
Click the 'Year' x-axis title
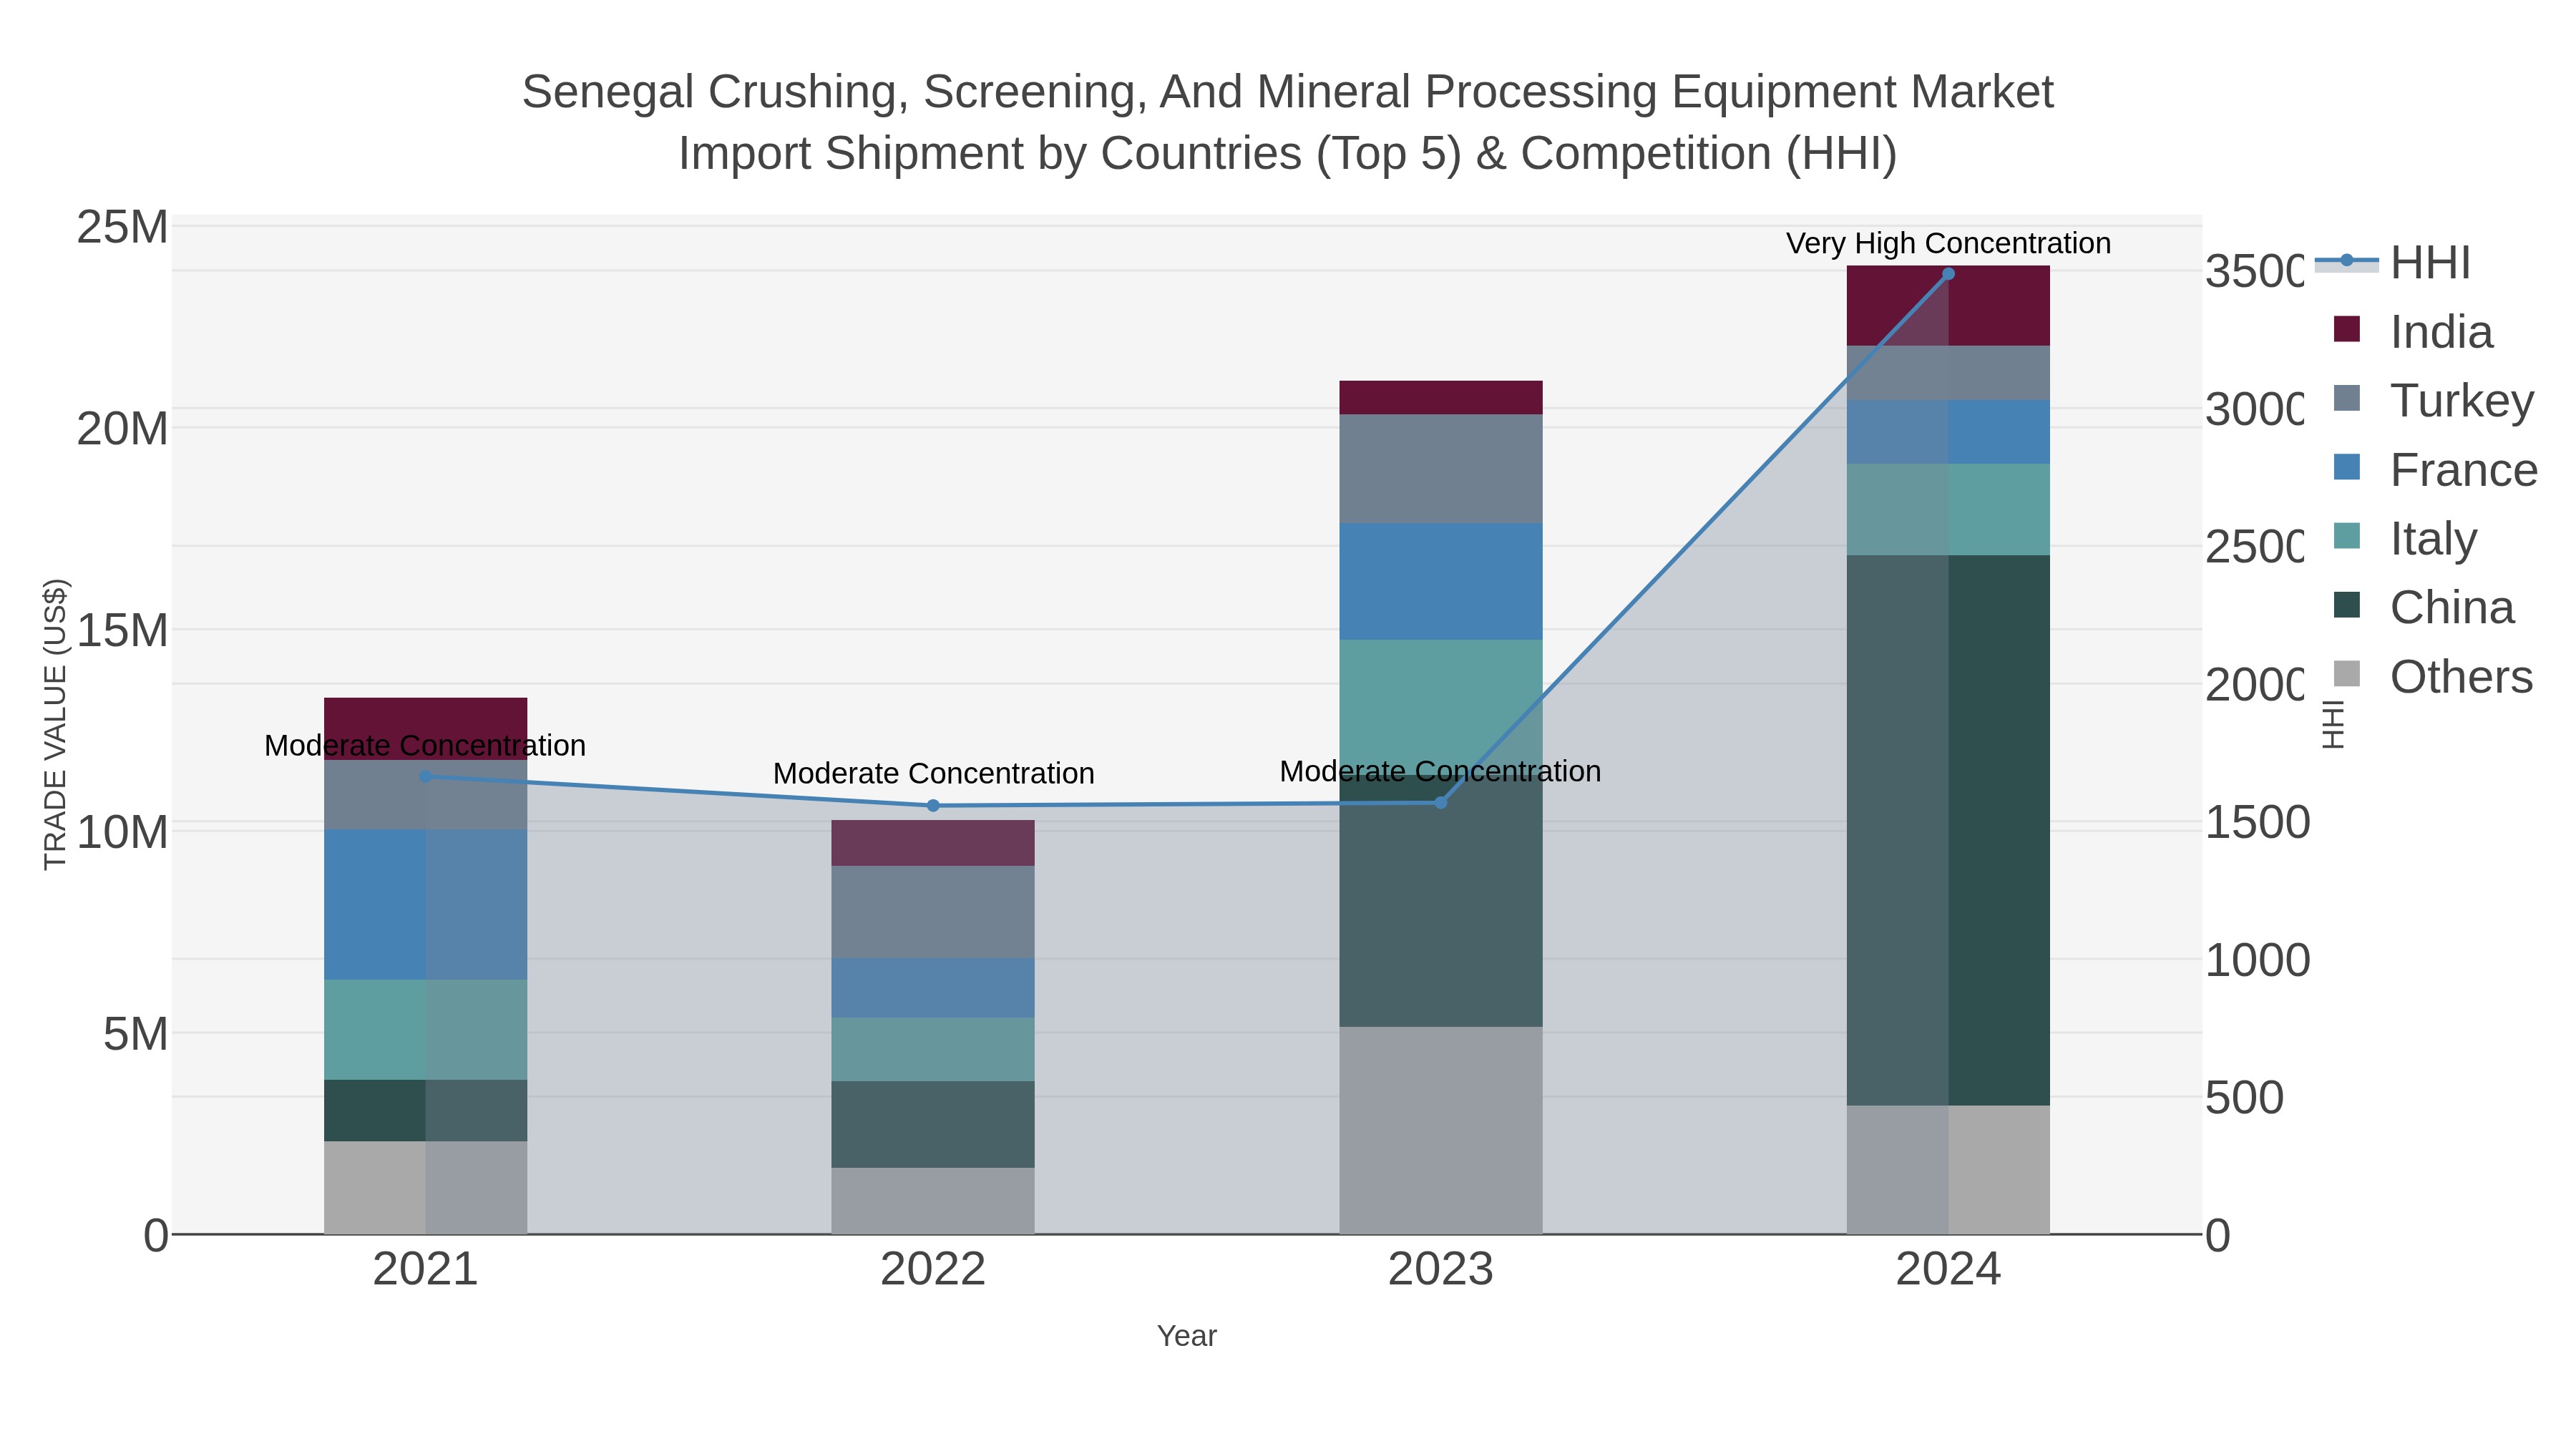[x=1187, y=1336]
